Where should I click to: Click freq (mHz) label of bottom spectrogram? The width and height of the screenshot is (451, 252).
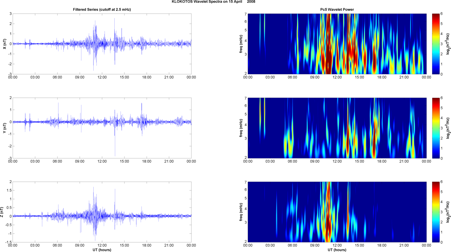click(241, 212)
